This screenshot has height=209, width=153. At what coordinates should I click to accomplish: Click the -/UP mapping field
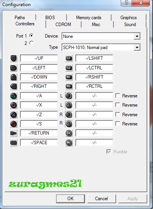coord(39,58)
